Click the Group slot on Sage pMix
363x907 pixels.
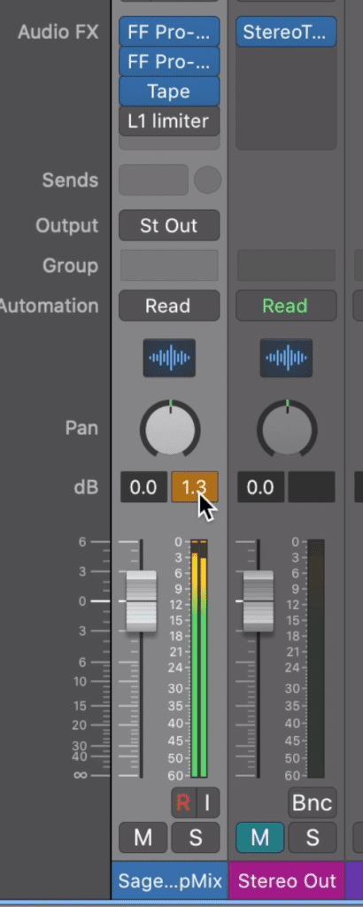click(x=169, y=266)
